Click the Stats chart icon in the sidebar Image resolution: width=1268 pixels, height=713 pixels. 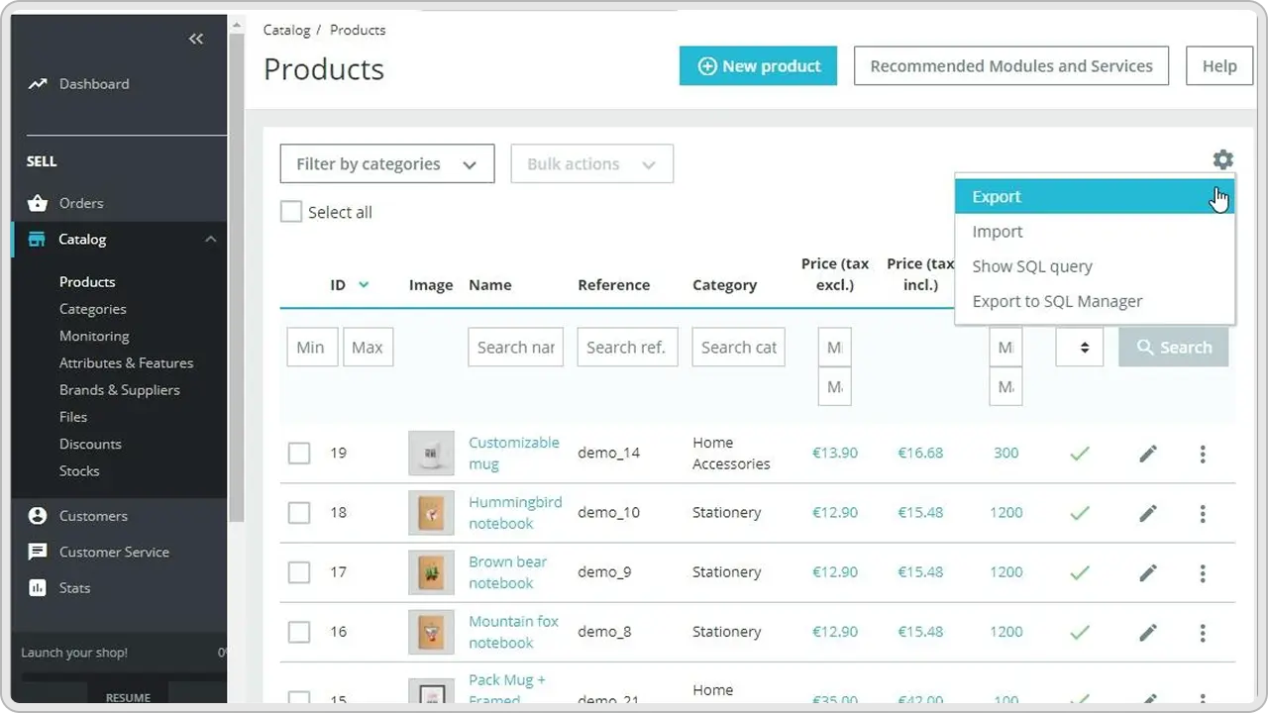click(x=38, y=588)
